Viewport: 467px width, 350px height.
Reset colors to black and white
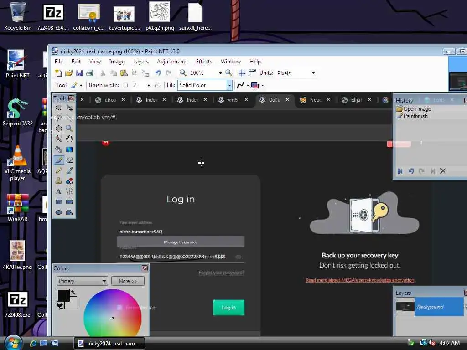point(60,305)
